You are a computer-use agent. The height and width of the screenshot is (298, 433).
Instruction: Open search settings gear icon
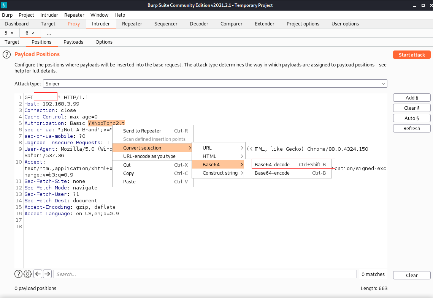coord(28,274)
